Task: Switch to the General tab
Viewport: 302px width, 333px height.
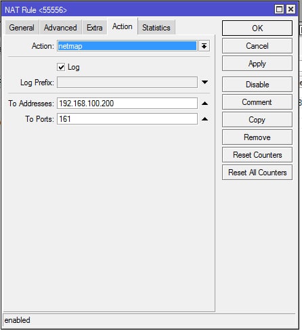Action: 22,28
